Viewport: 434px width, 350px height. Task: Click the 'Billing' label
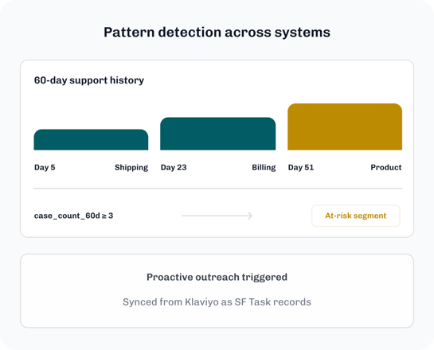[264, 168]
